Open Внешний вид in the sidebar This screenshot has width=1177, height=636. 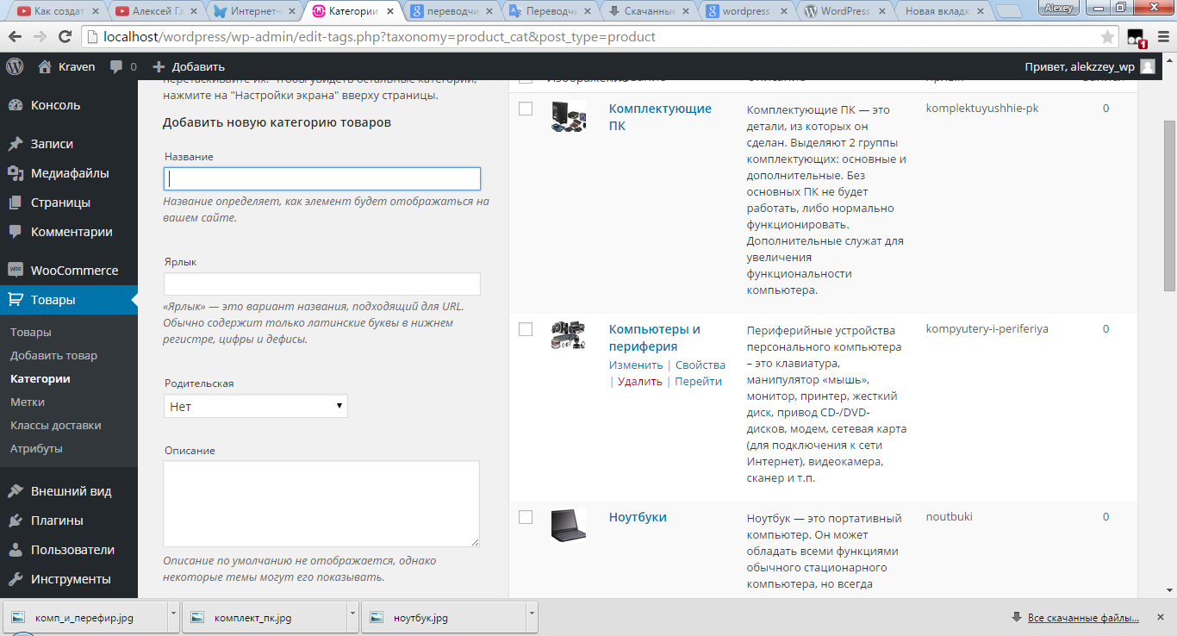(69, 491)
